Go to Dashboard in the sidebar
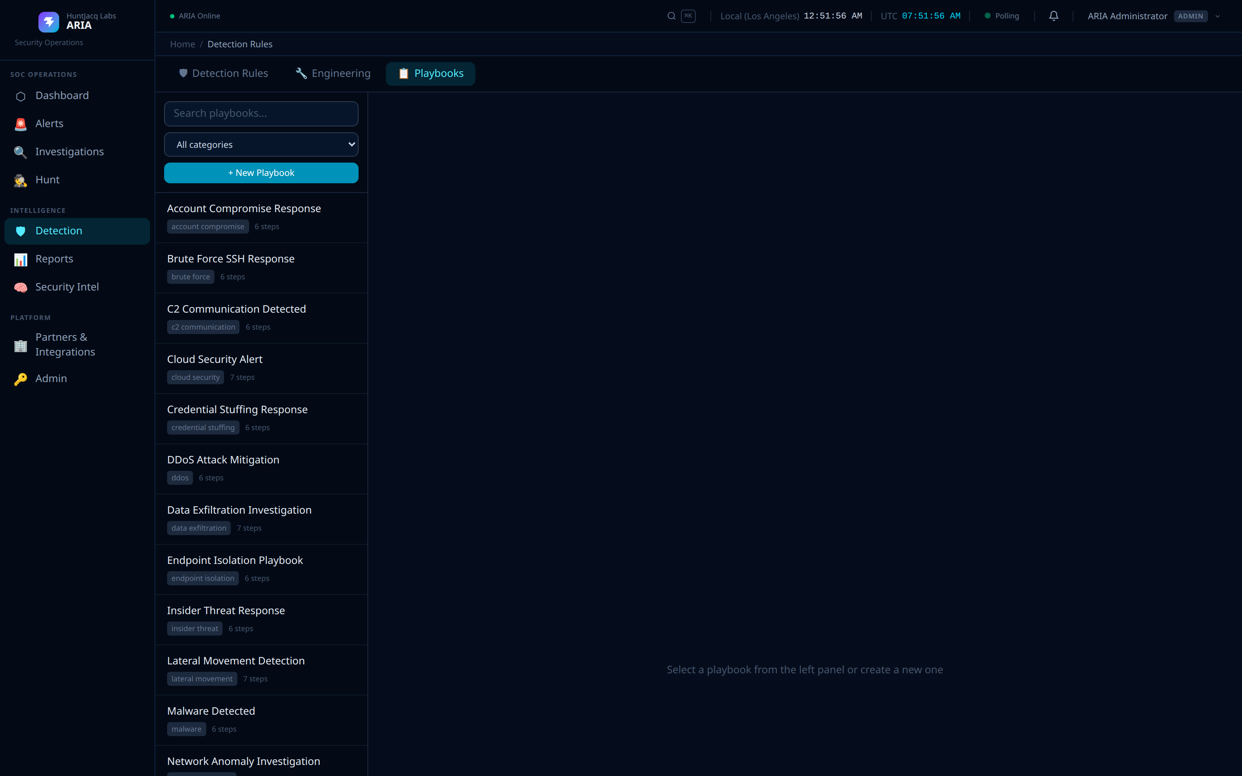Image resolution: width=1242 pixels, height=776 pixels. [77, 96]
